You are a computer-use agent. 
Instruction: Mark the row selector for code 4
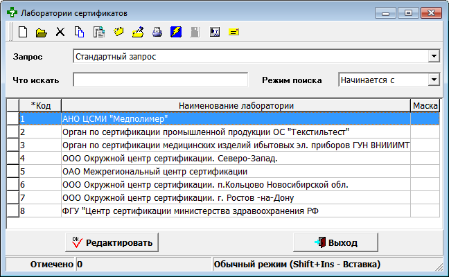pyautogui.click(x=13, y=158)
